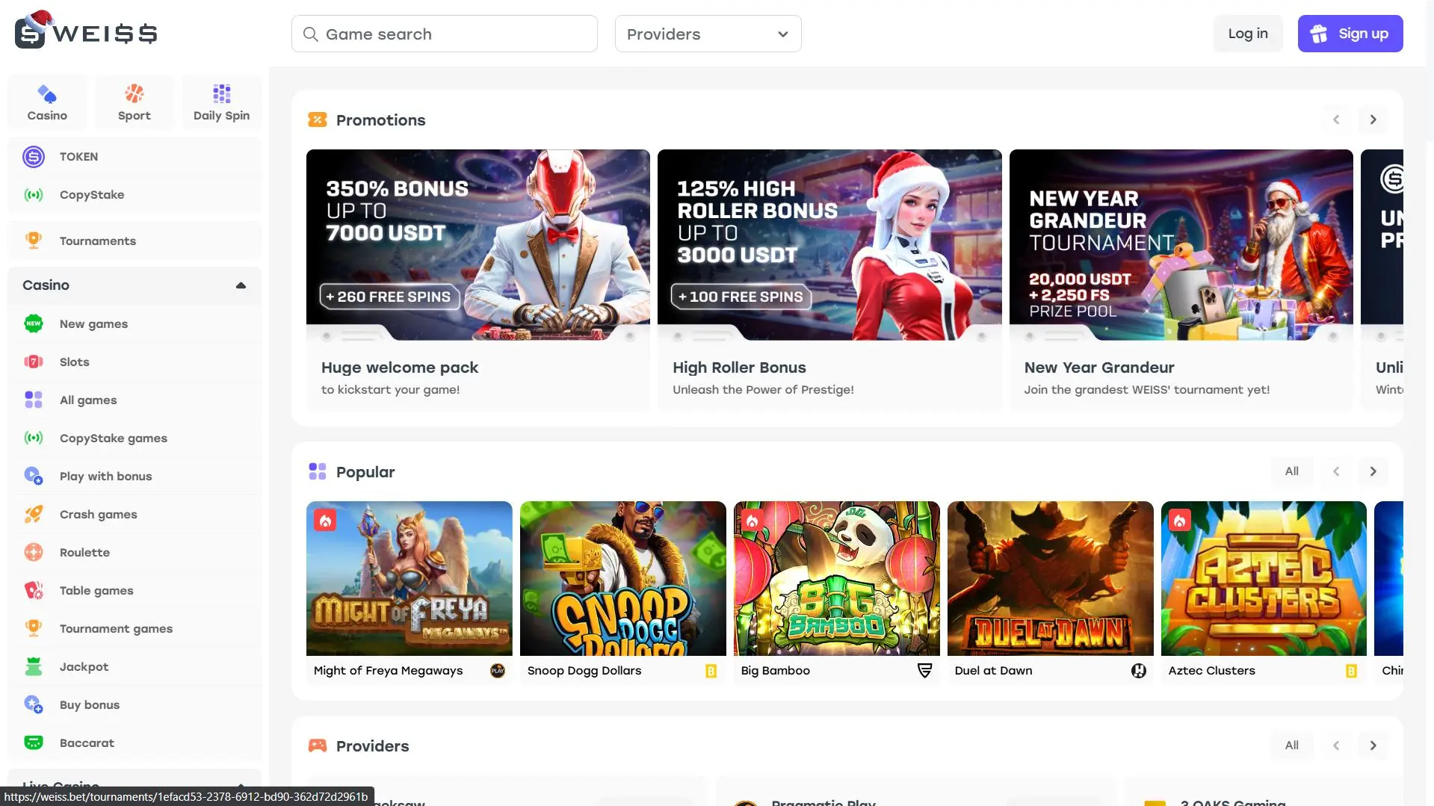Open the CopyStake sidebar item

coord(91,195)
